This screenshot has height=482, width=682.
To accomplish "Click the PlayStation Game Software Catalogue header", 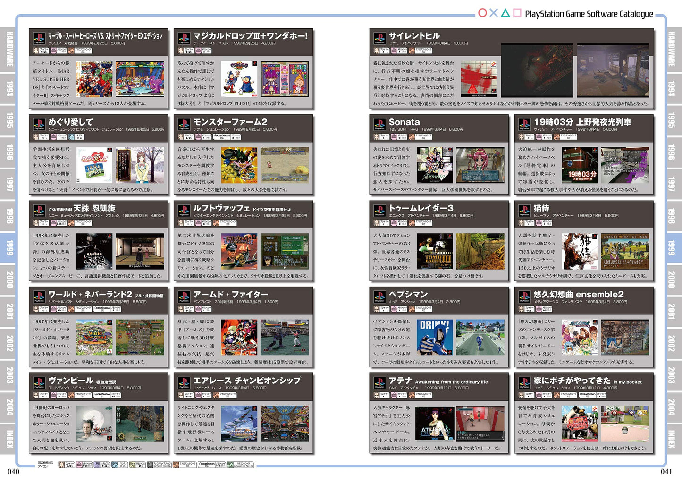I will tap(590, 14).
